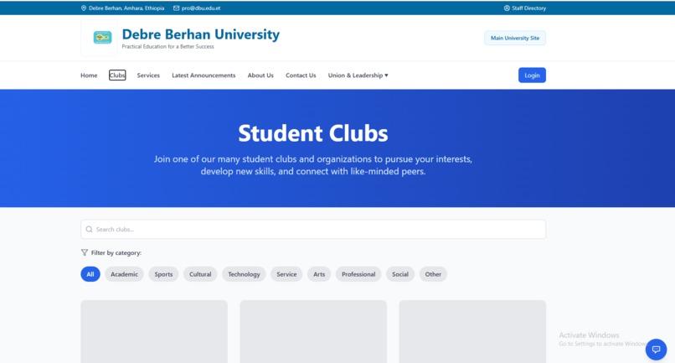Filter clubs by Academic
Image resolution: width=675 pixels, height=363 pixels.
(x=124, y=274)
